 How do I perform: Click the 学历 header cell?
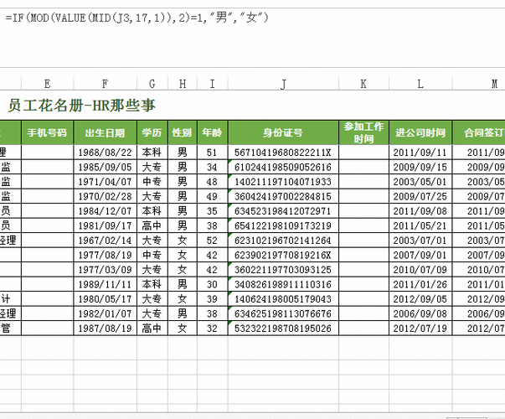[x=152, y=132]
